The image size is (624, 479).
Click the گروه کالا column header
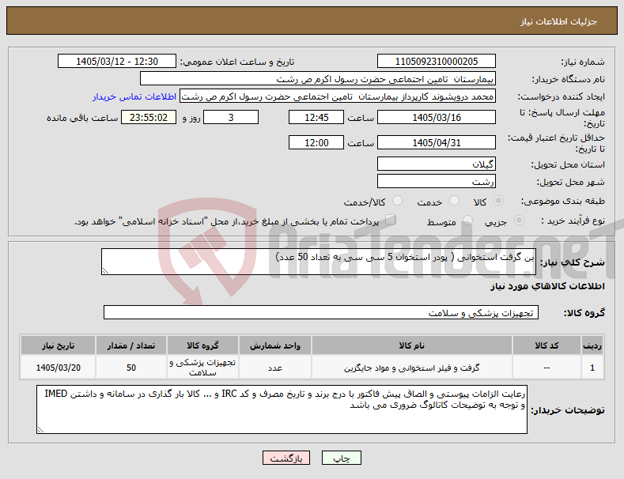tap(203, 345)
